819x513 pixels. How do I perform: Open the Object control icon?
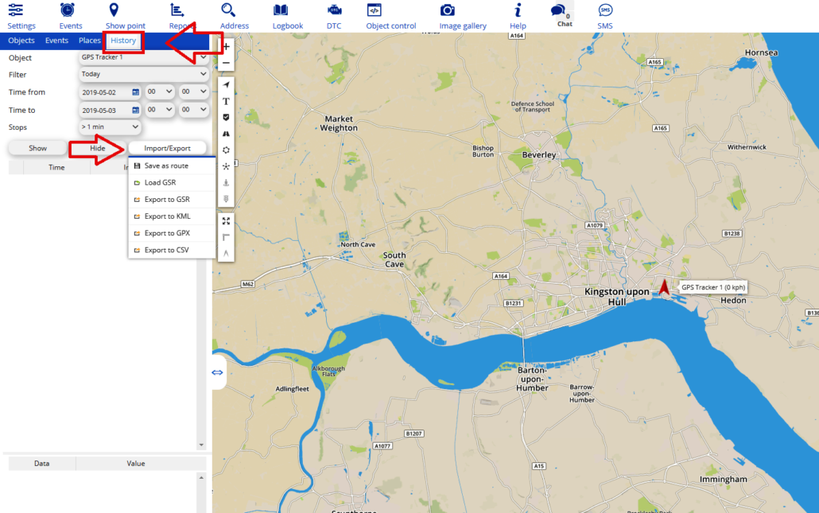374,10
